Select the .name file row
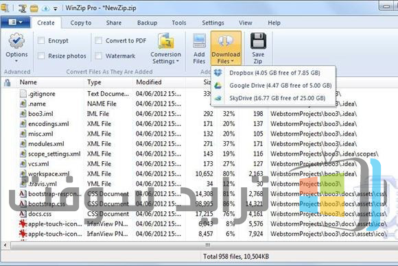398x266 pixels. (x=199, y=104)
